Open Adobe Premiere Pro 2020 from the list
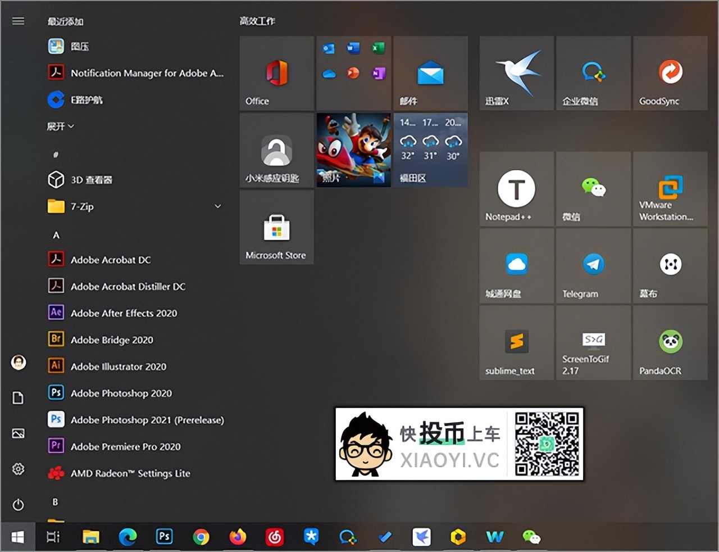 pos(125,446)
